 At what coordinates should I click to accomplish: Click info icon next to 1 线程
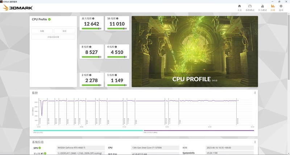click(x=116, y=75)
